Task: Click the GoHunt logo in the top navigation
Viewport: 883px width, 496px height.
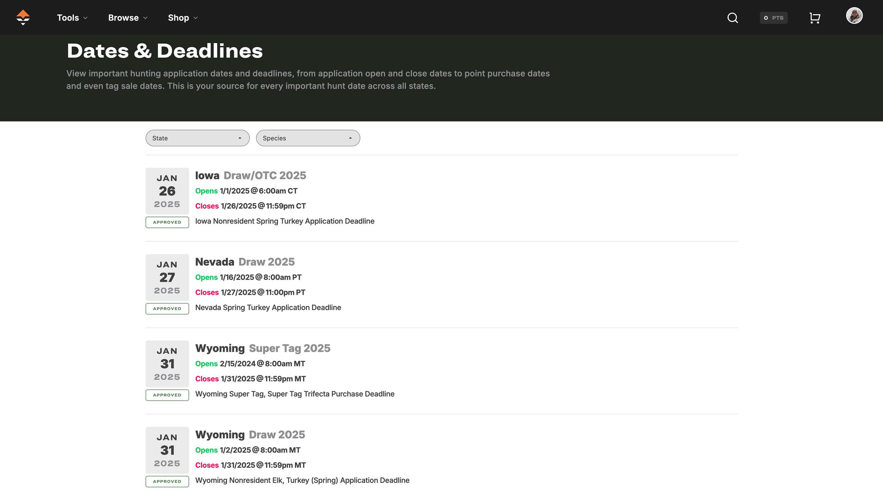Action: point(22,17)
